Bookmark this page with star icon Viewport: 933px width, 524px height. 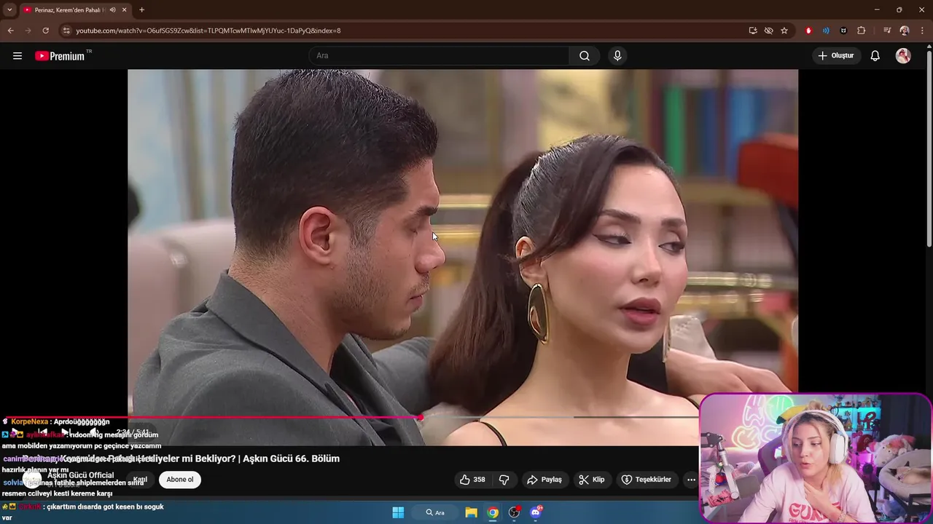point(784,31)
